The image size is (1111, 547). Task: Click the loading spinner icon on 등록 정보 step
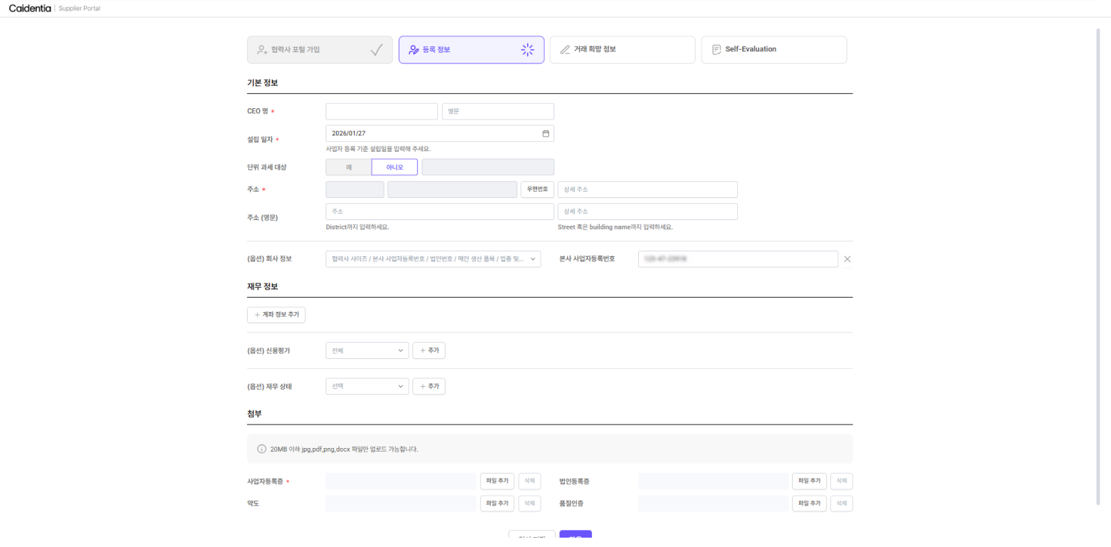[x=527, y=50]
